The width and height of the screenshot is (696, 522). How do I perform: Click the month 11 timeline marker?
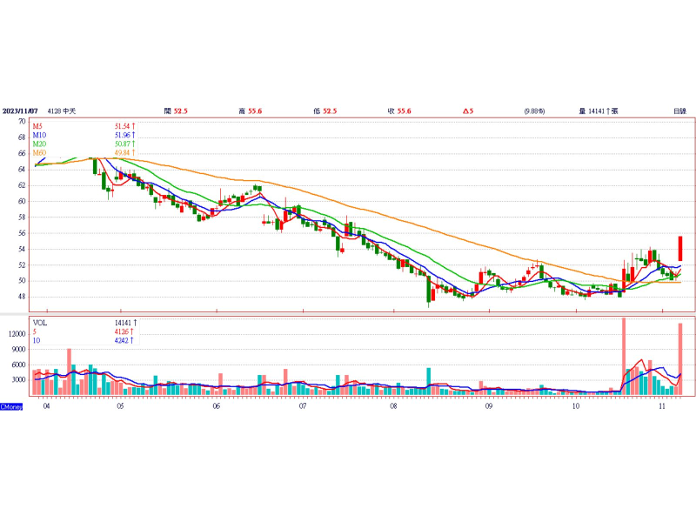click(x=662, y=406)
